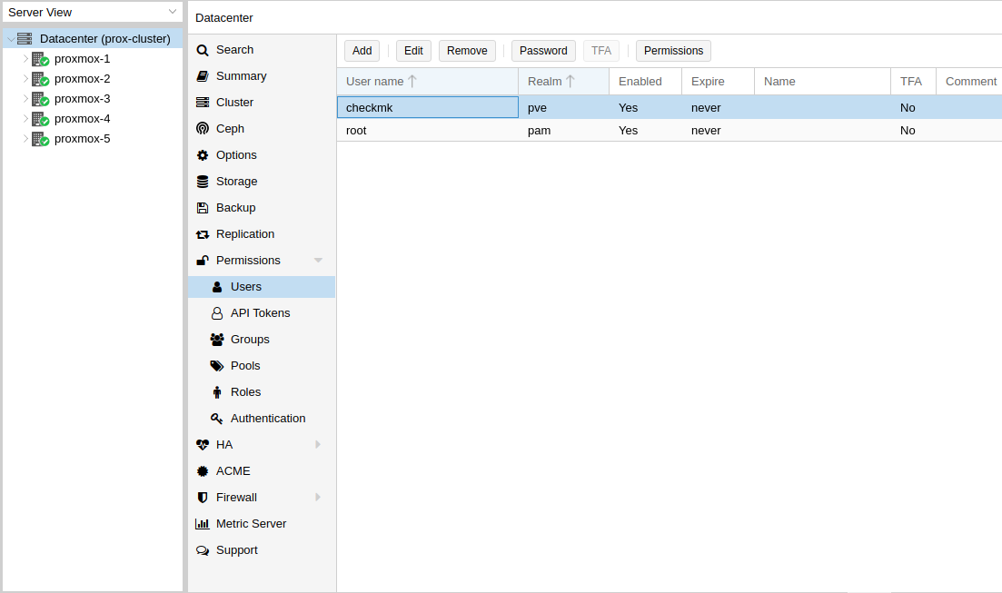The image size is (1002, 593).
Task: Expand the proxmox-1 tree node
Action: coord(26,58)
